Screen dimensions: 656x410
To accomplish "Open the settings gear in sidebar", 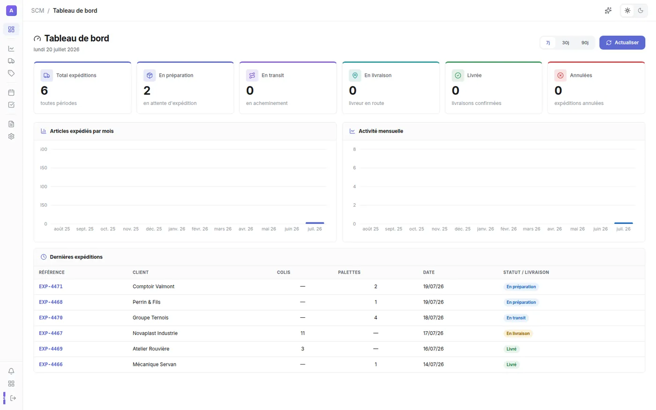I will pyautogui.click(x=11, y=136).
